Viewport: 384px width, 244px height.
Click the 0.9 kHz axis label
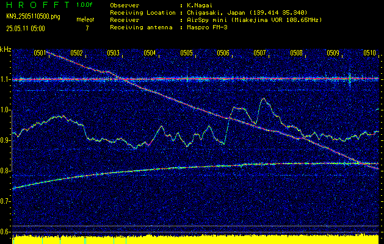click(5, 140)
